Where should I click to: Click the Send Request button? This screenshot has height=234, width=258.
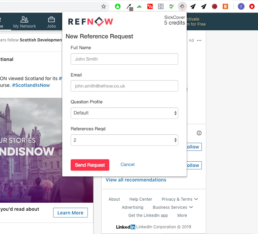point(90,165)
